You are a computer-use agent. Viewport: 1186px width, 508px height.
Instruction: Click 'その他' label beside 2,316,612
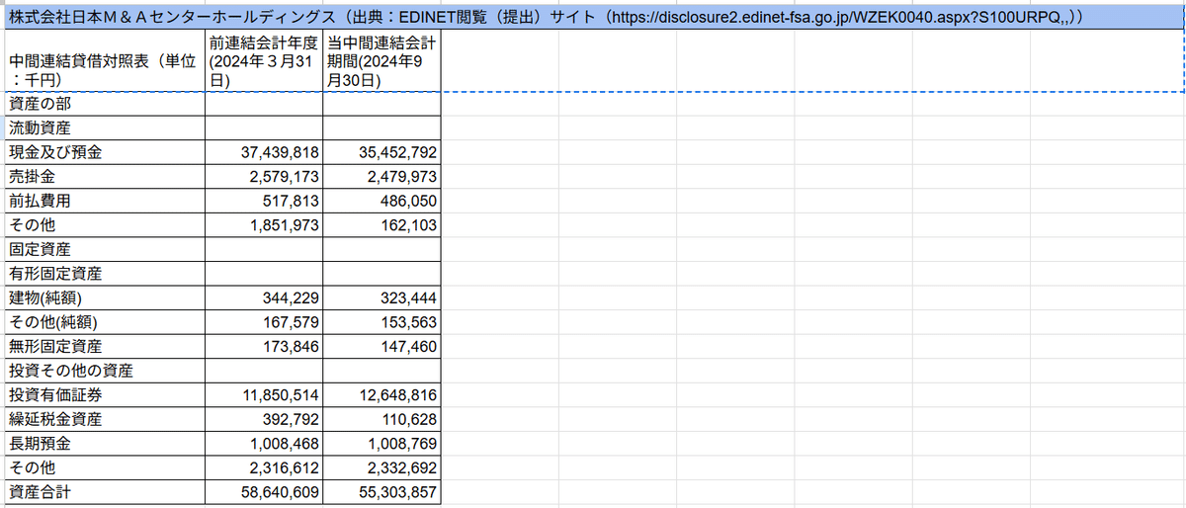(105, 467)
